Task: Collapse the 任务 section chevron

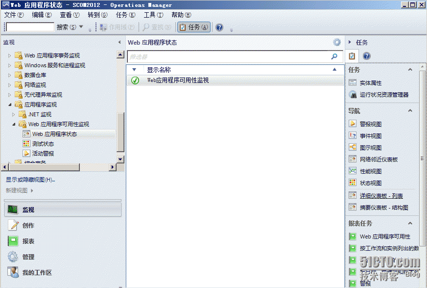Action: point(410,70)
